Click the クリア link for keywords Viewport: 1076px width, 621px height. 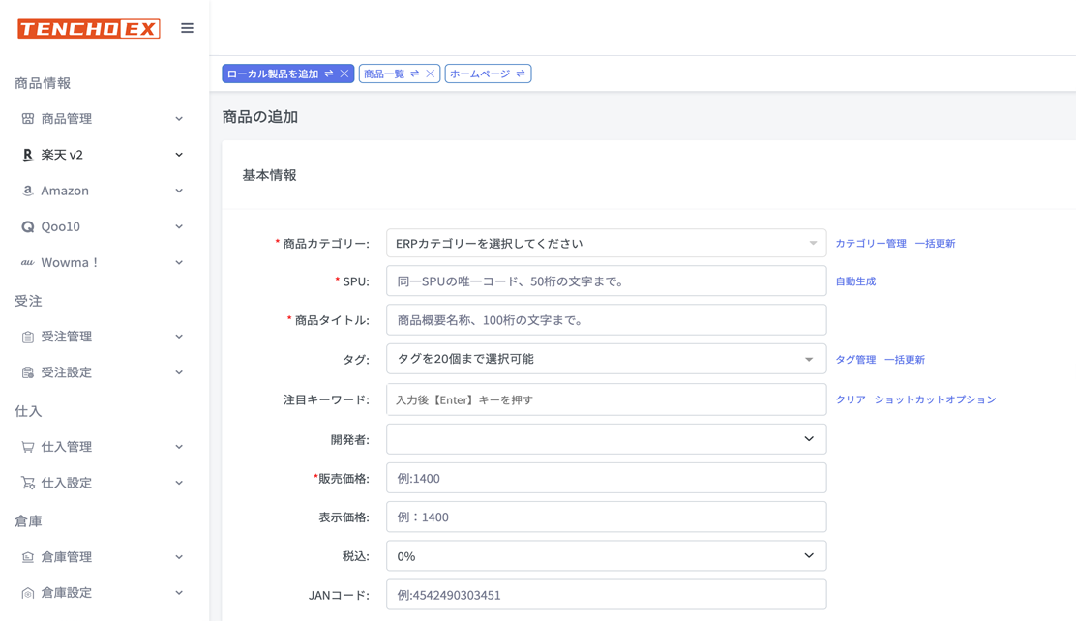851,399
